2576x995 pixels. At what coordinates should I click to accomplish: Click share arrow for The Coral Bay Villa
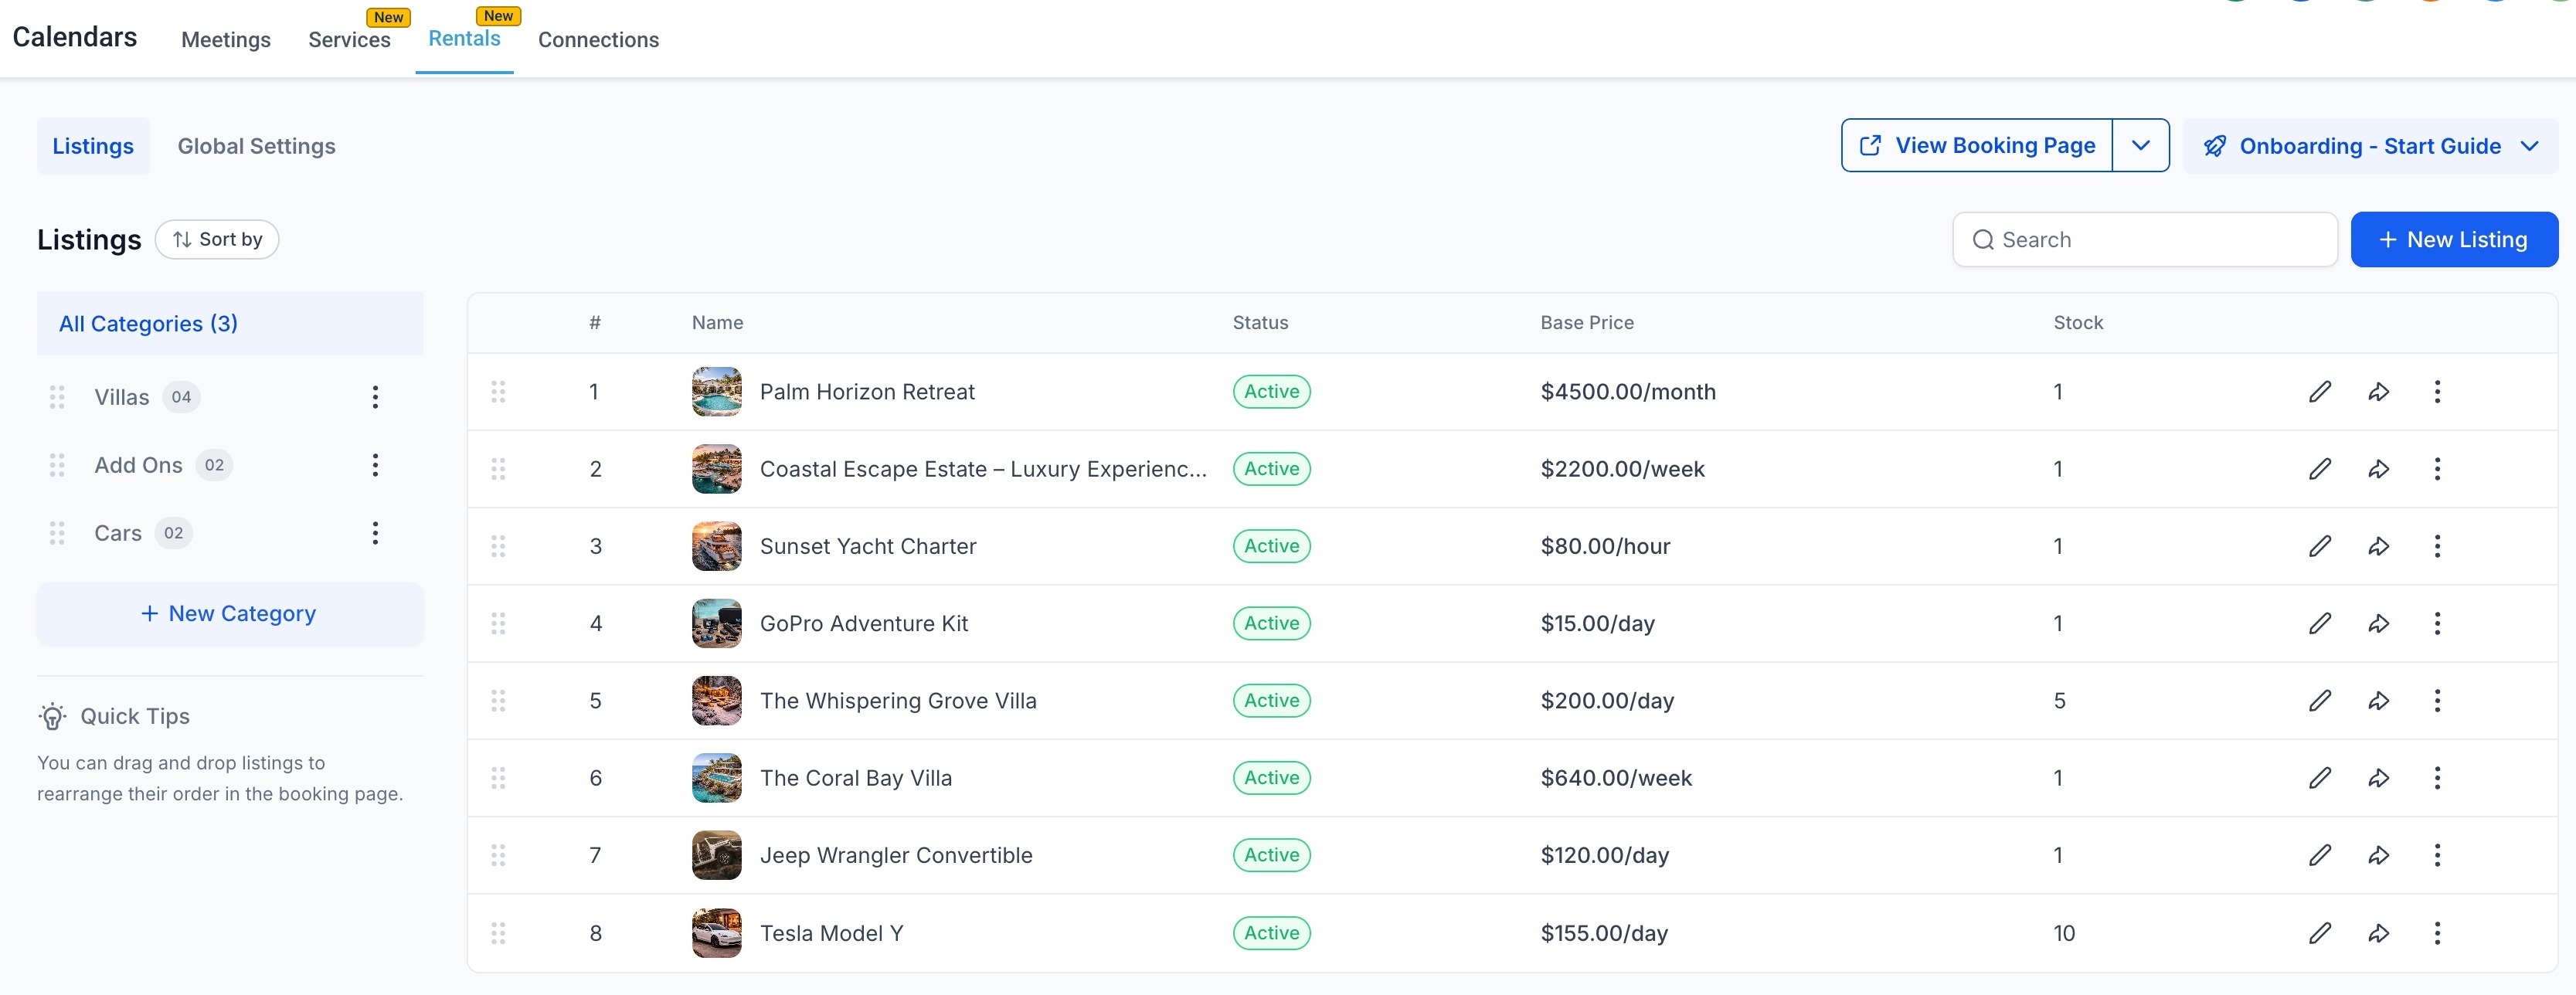(x=2378, y=778)
